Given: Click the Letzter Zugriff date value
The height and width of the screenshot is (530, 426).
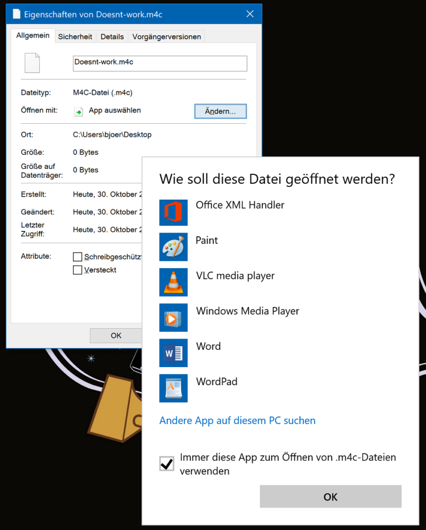Looking at the screenshot, I should (x=107, y=229).
